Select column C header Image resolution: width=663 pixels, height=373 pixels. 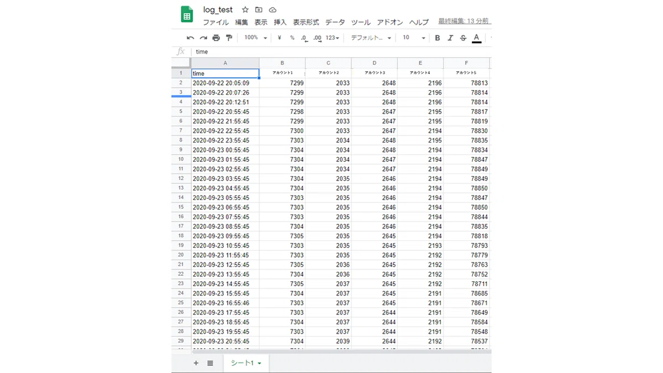pyautogui.click(x=328, y=63)
